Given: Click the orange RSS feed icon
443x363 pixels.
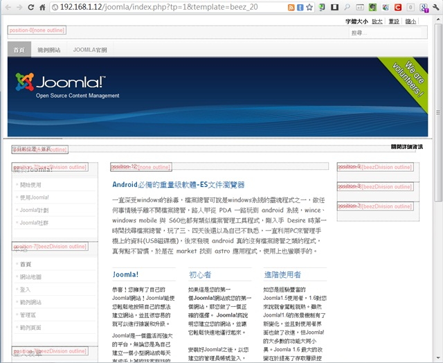Looking at the screenshot, I should pyautogui.click(x=291, y=8).
